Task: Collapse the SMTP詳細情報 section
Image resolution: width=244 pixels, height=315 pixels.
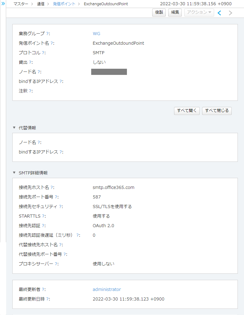Action: tap(14, 173)
